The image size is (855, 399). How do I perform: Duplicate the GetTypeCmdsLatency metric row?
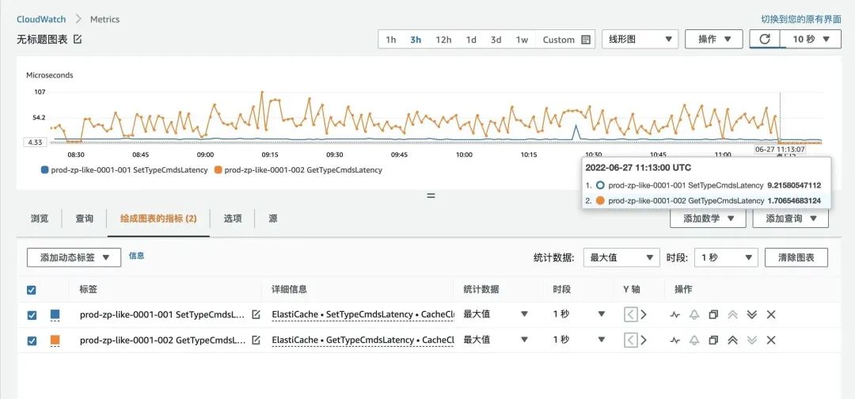713,340
